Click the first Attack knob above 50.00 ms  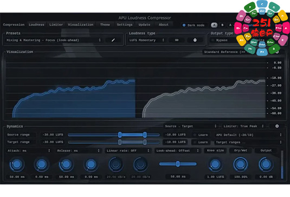(x=17, y=164)
